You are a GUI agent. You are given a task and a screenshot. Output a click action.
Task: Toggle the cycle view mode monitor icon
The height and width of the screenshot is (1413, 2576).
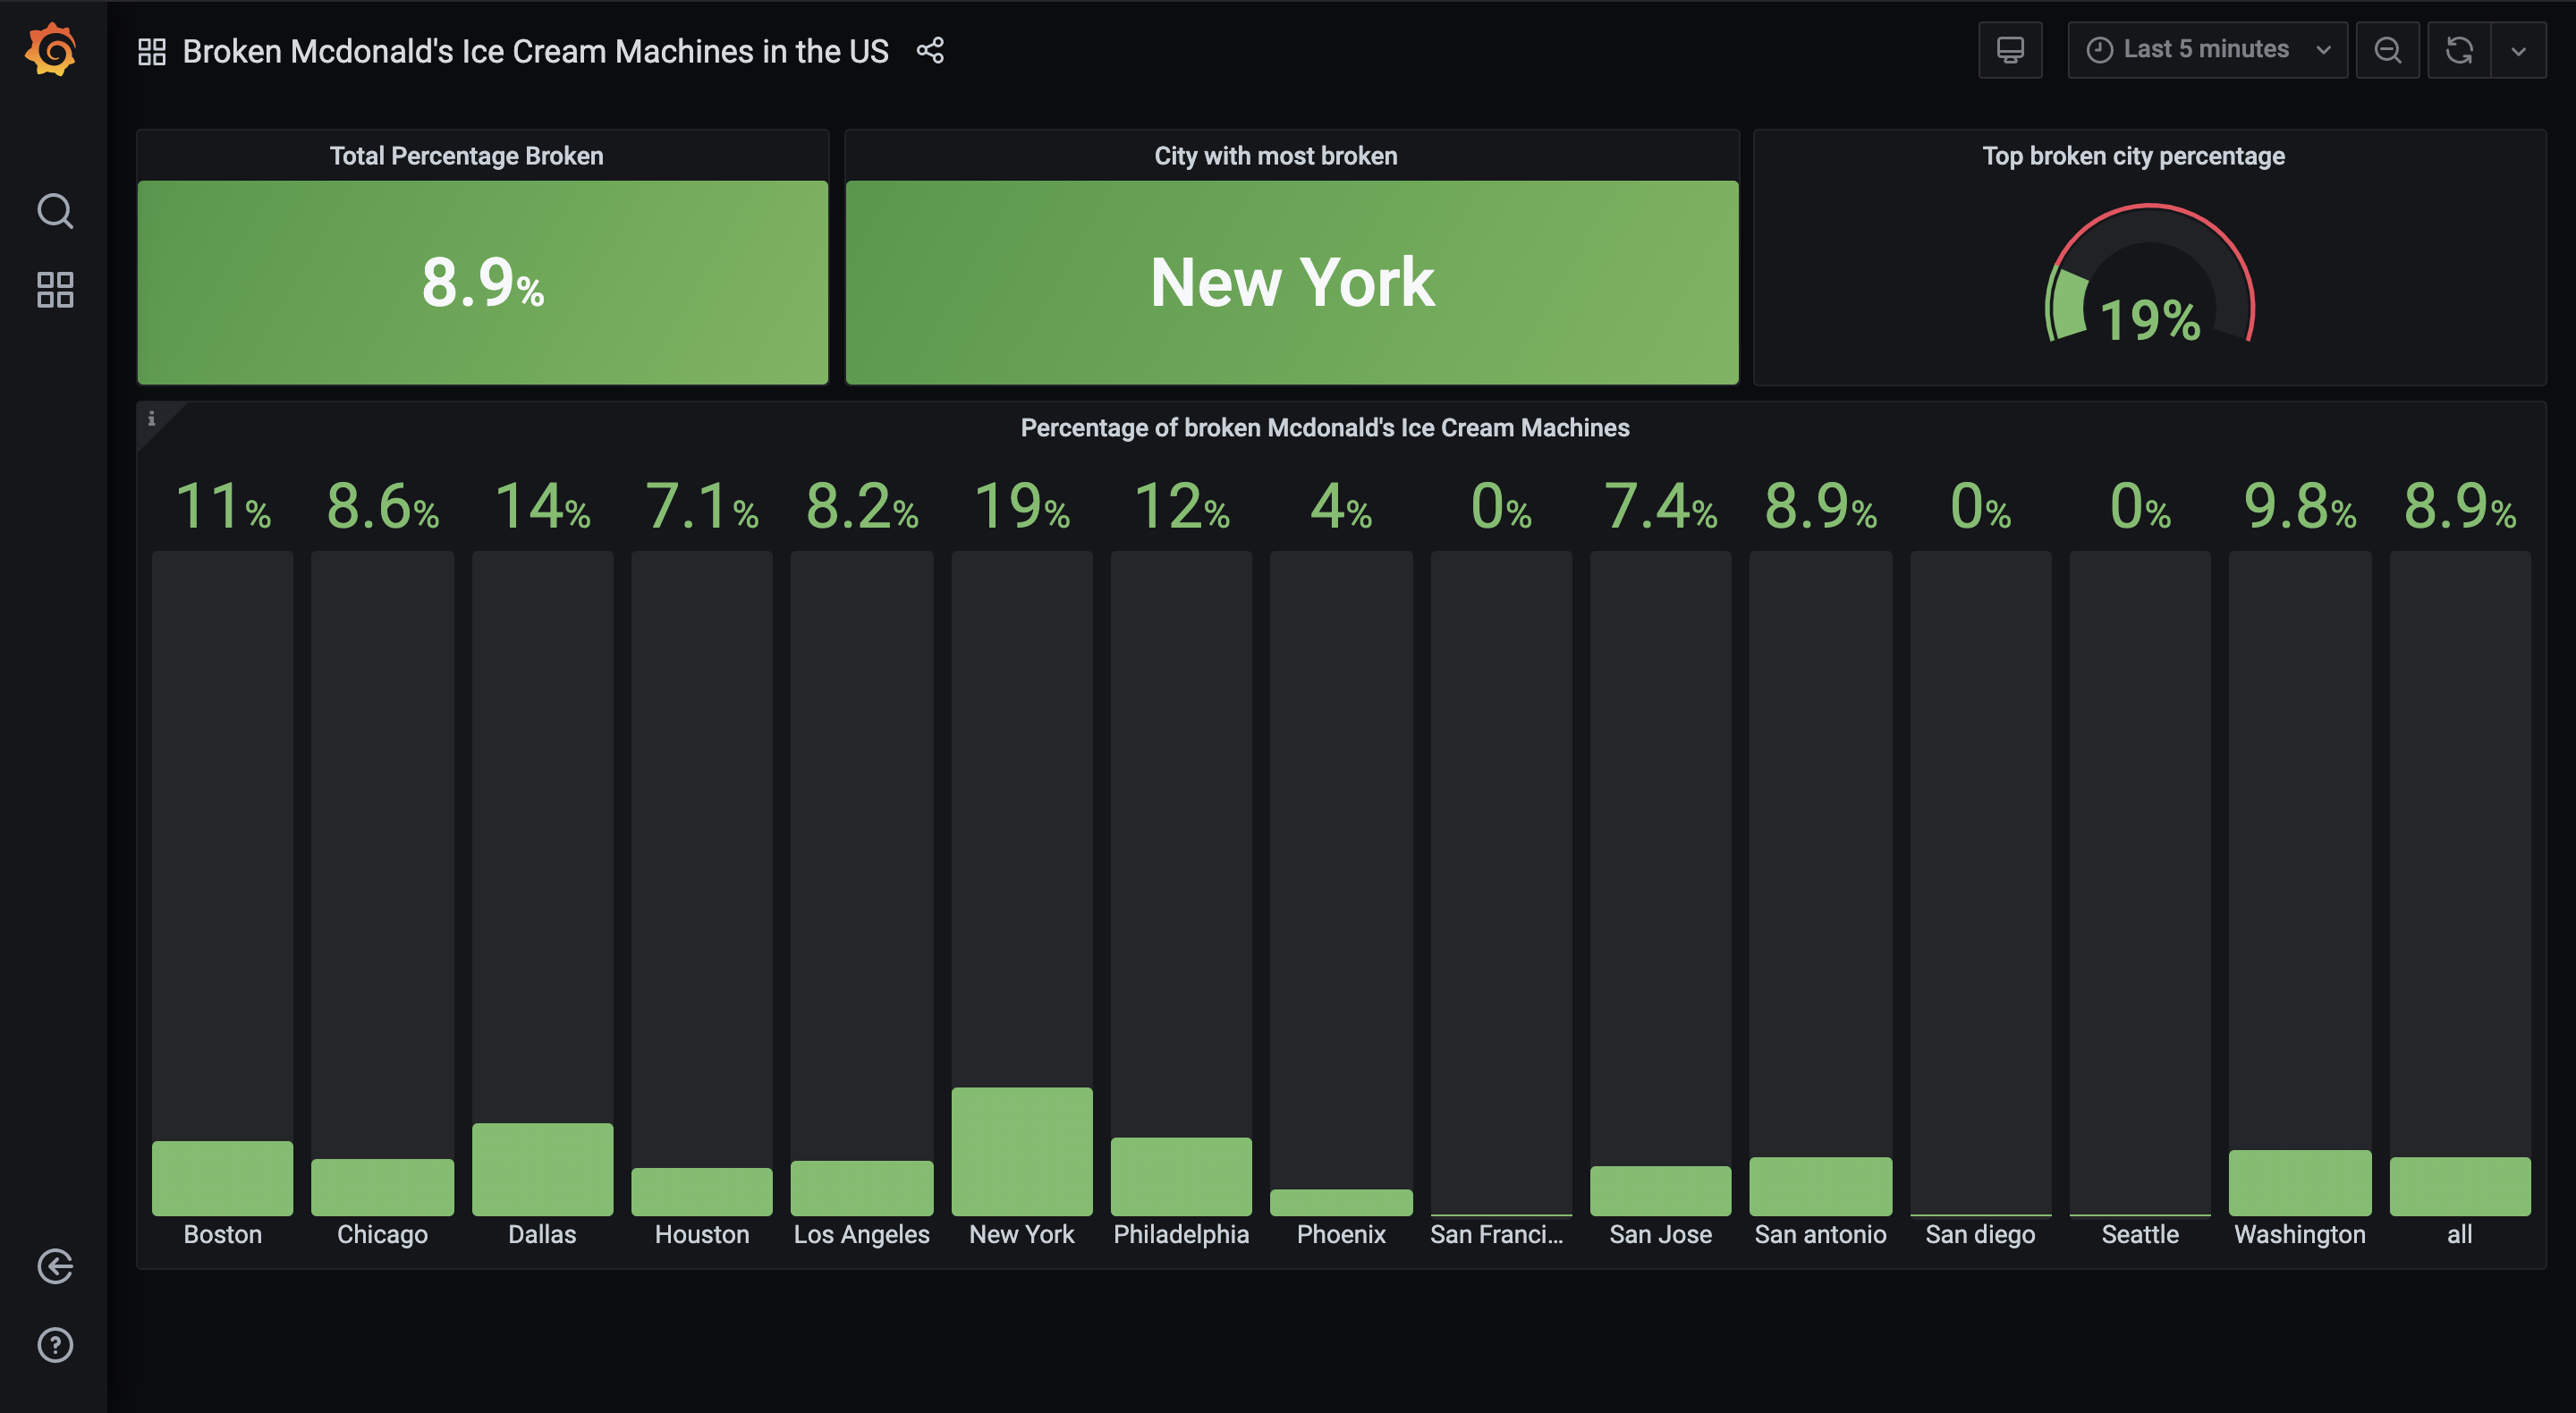[x=2010, y=50]
